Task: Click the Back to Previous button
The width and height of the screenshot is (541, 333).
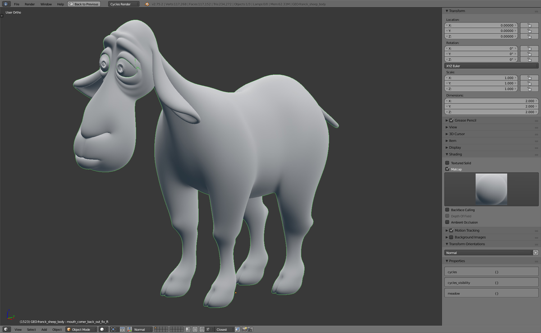Action: (x=84, y=4)
